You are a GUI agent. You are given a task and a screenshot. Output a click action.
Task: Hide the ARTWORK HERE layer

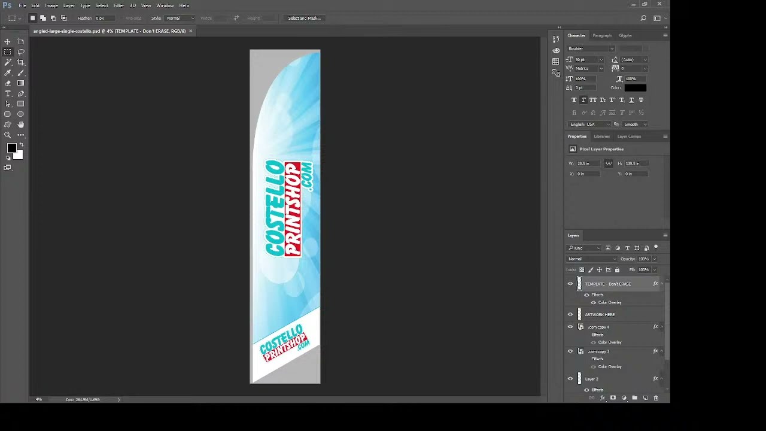[570, 314]
